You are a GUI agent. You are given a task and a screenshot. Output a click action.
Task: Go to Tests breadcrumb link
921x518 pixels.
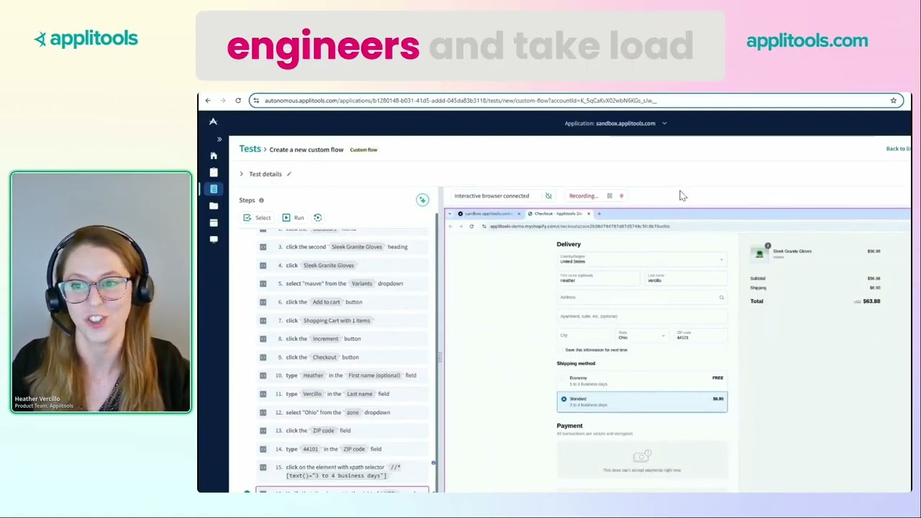point(250,149)
